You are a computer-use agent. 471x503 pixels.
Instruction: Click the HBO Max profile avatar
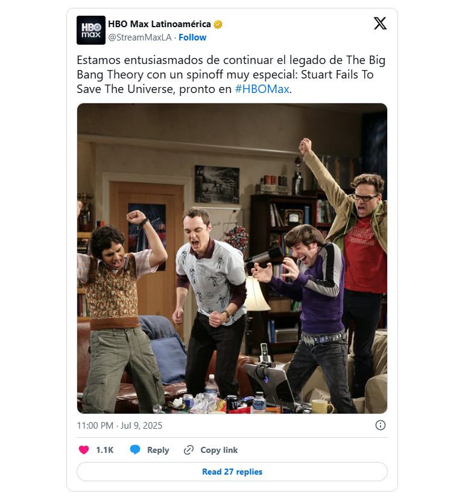pyautogui.click(x=91, y=30)
